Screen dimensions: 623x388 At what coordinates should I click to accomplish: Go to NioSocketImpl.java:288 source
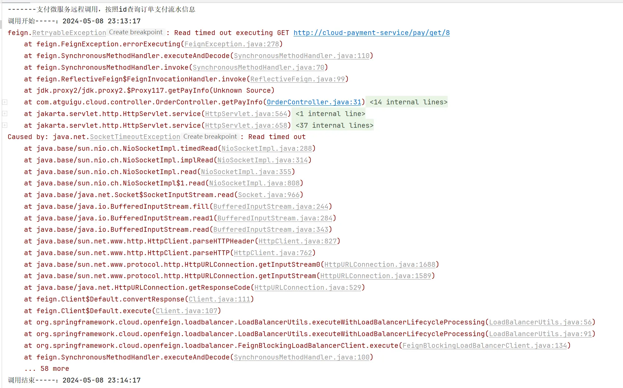click(x=266, y=148)
